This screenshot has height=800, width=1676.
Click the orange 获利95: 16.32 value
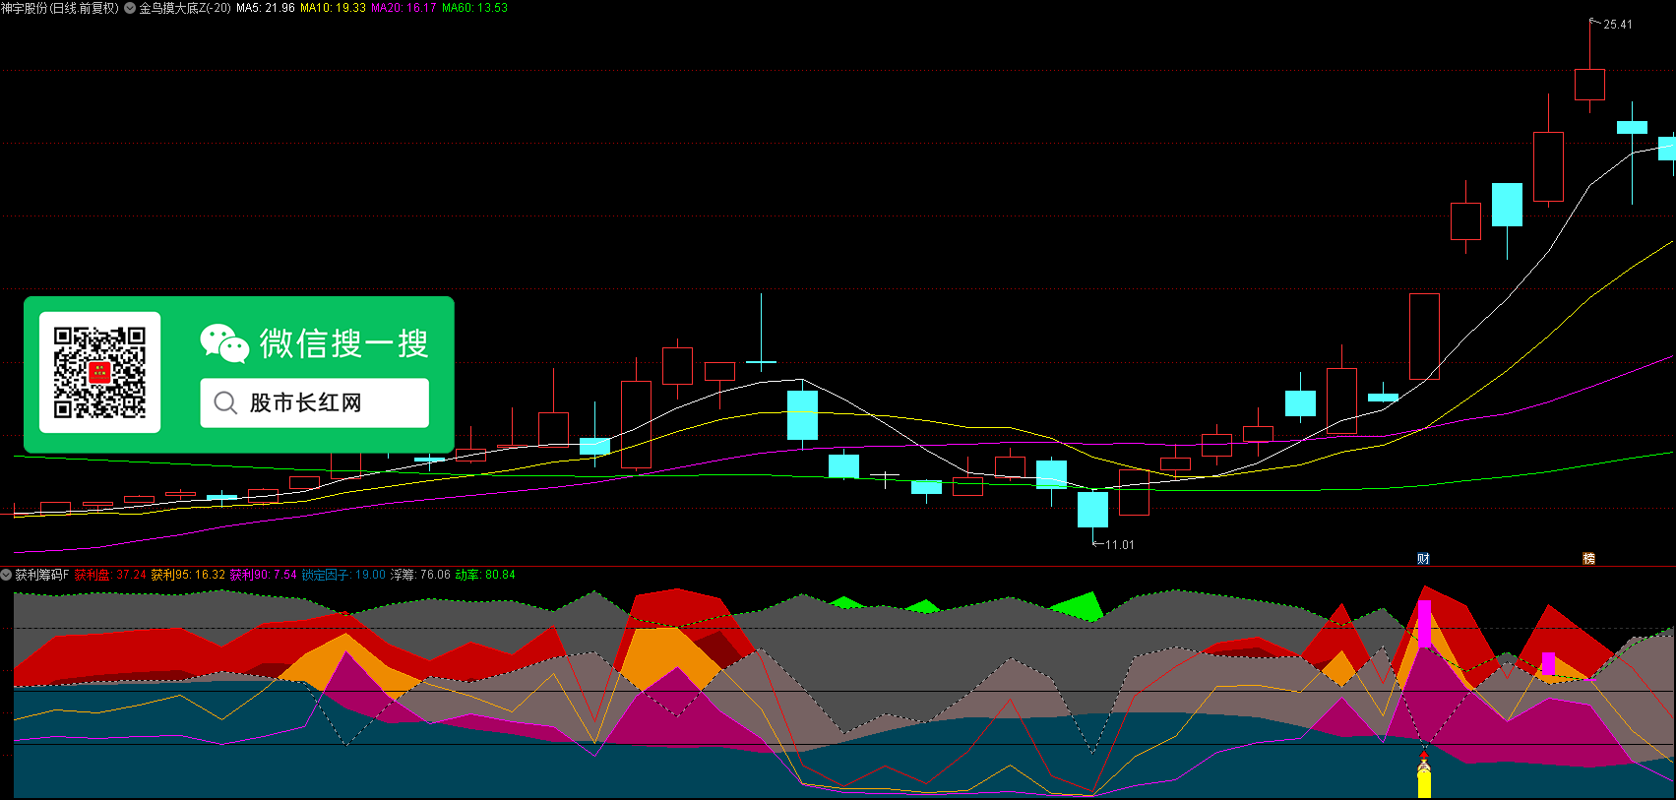188,575
